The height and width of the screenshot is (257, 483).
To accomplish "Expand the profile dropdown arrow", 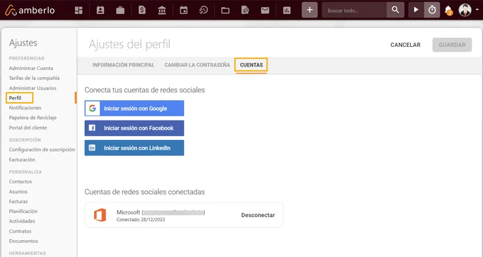I will point(477,10).
